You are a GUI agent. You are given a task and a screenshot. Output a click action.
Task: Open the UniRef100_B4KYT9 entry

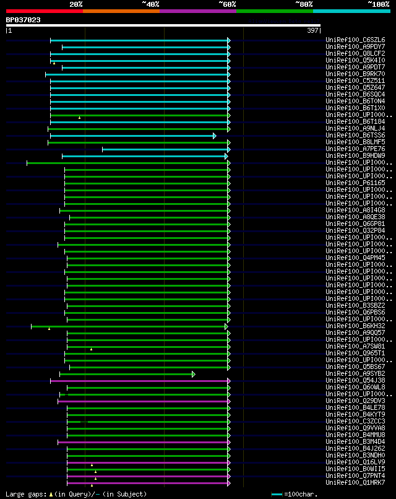355,415
